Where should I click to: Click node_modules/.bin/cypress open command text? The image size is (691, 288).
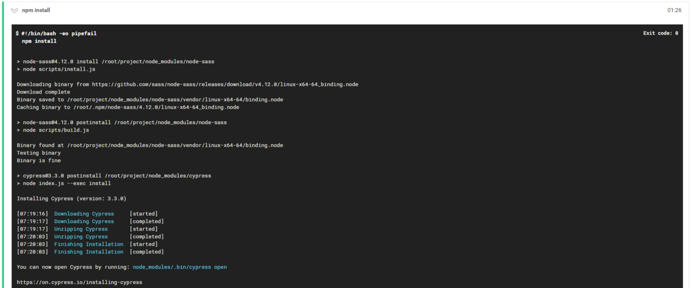click(180, 267)
